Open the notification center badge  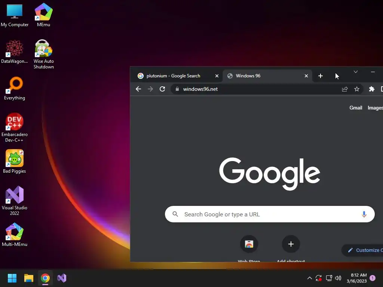click(373, 278)
